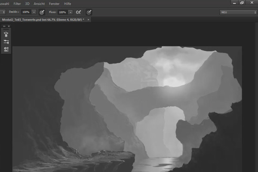Open the Fluss flow dropdown arrow
Image resolution: width=258 pixels, height=172 pixels.
pyautogui.click(x=71, y=12)
